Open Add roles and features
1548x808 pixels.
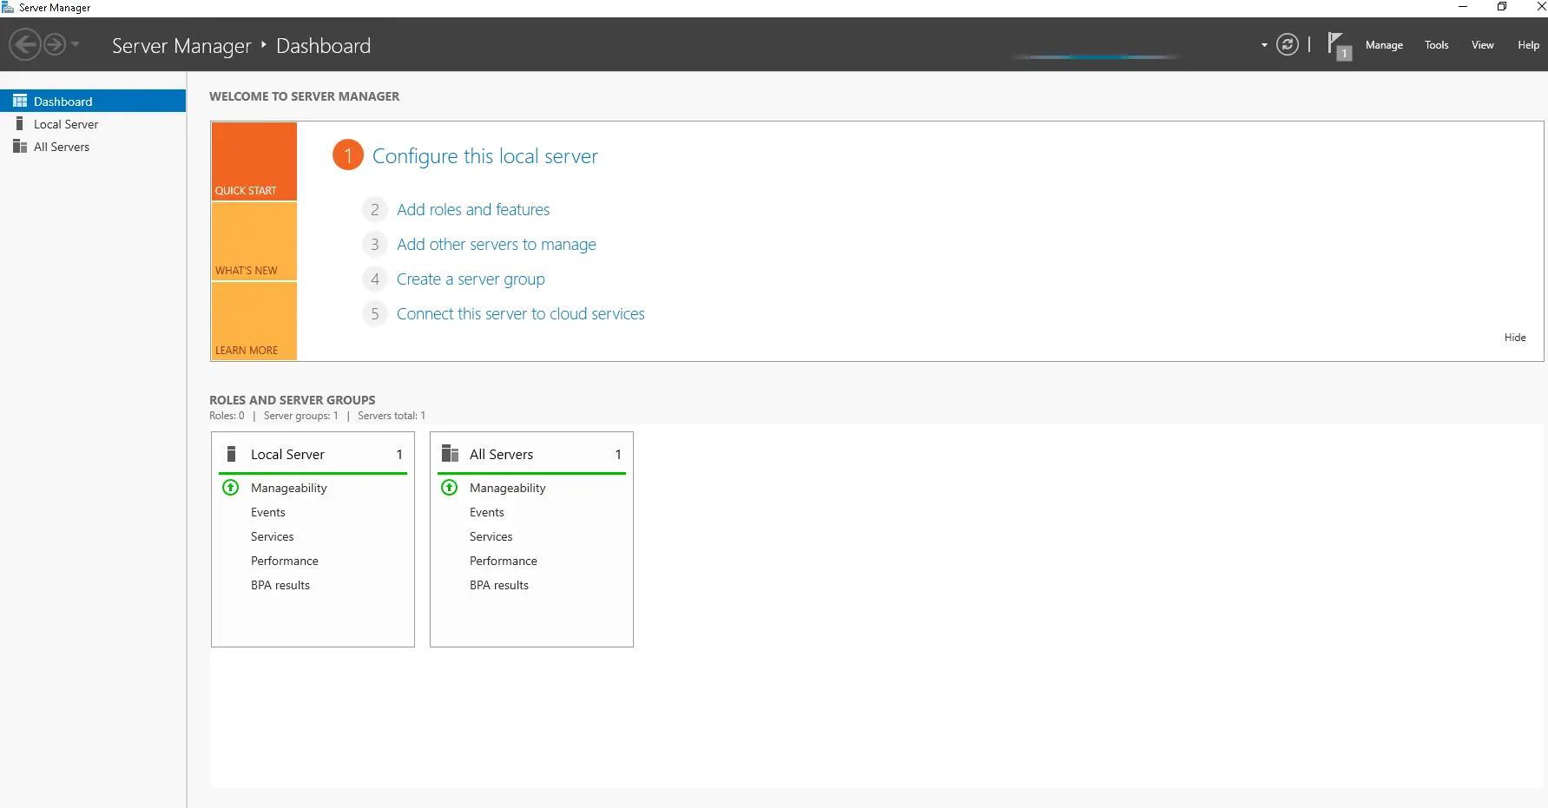[473, 209]
